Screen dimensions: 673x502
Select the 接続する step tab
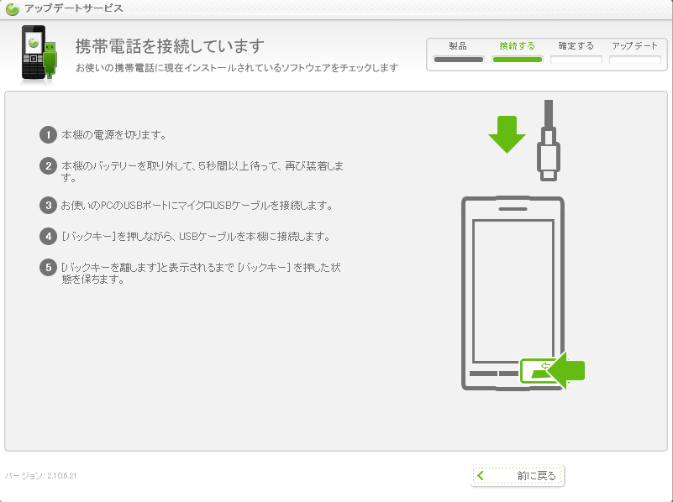tap(518, 52)
